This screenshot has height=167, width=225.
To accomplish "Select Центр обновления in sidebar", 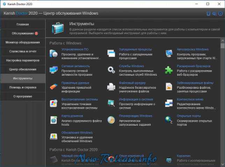I will (x=23, y=70).
